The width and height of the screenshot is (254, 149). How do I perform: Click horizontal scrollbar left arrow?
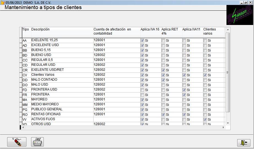(23, 128)
